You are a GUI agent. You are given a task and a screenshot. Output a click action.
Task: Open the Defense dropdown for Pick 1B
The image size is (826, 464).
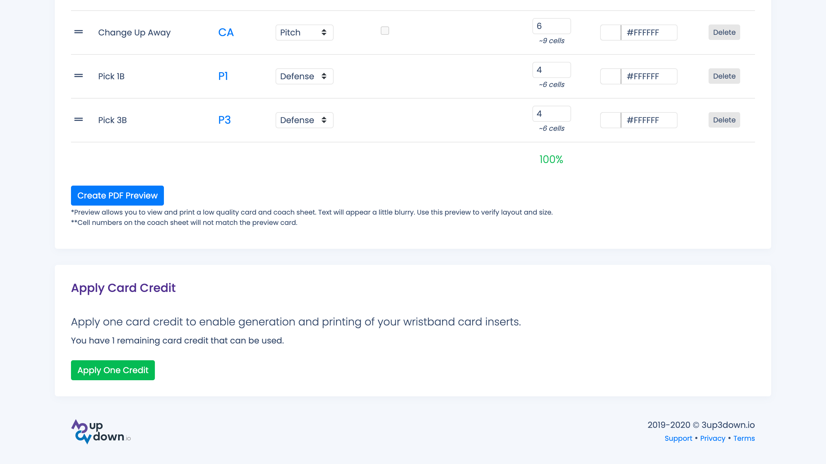coord(304,76)
